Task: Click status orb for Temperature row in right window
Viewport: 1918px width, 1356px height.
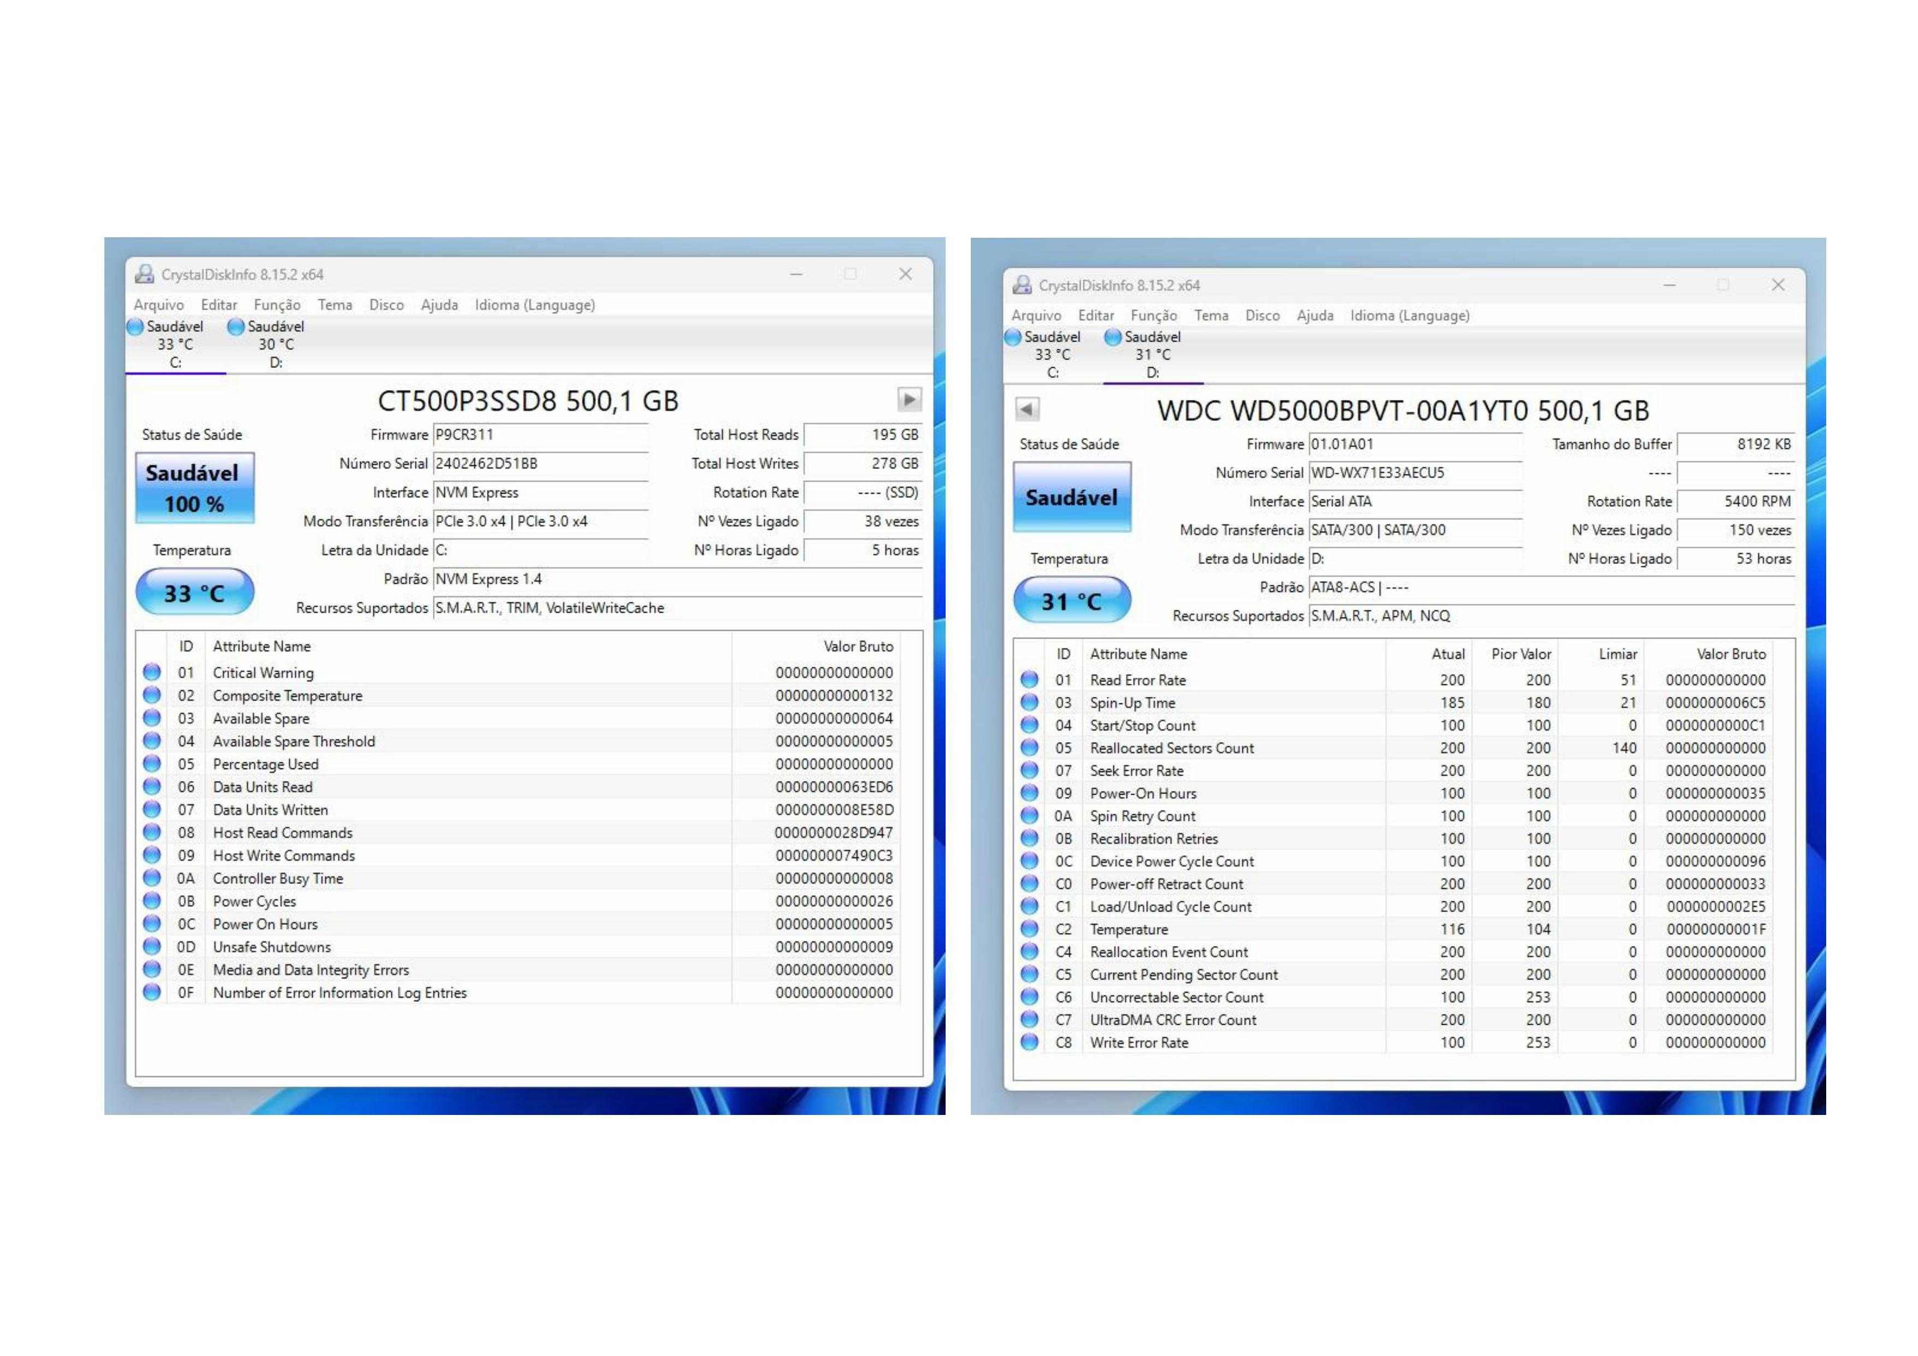Action: pyautogui.click(x=1029, y=929)
